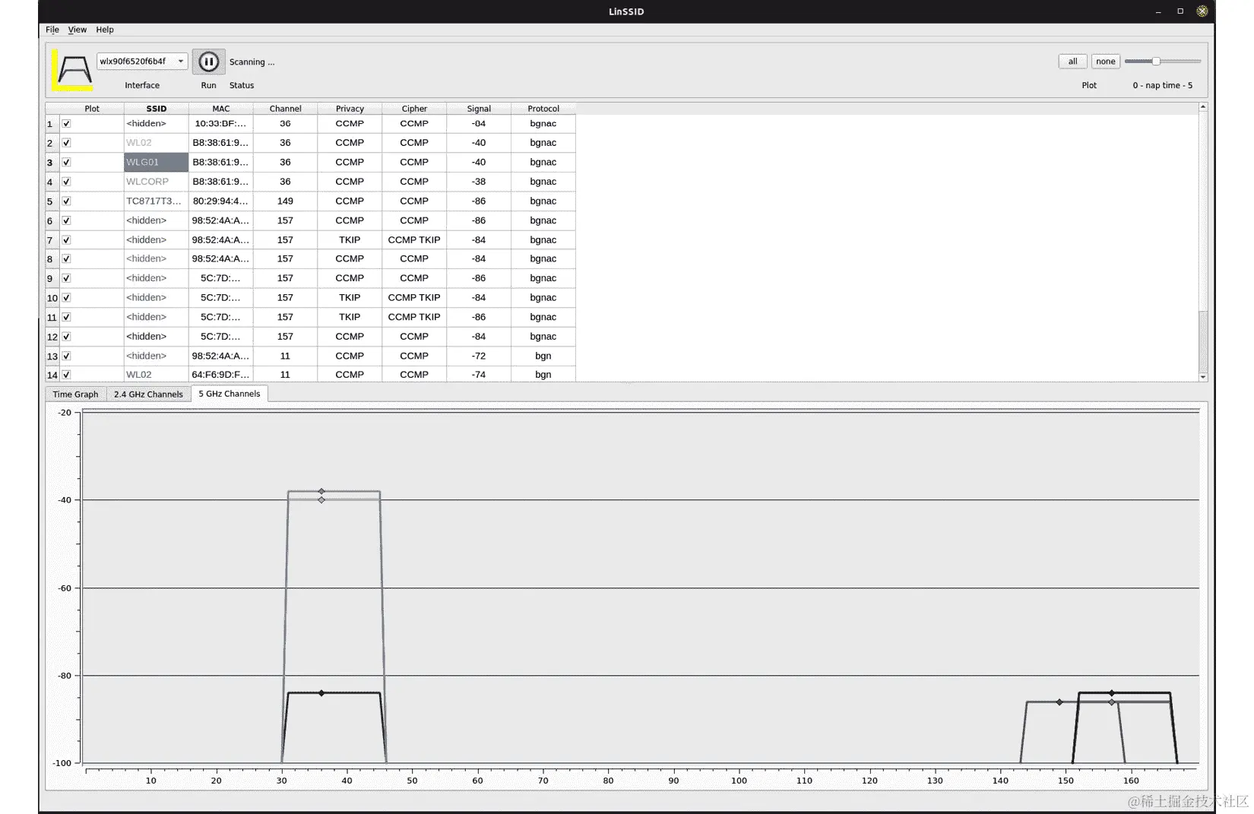The height and width of the screenshot is (814, 1254).
Task: Click the -38 signal cell
Action: tap(479, 182)
